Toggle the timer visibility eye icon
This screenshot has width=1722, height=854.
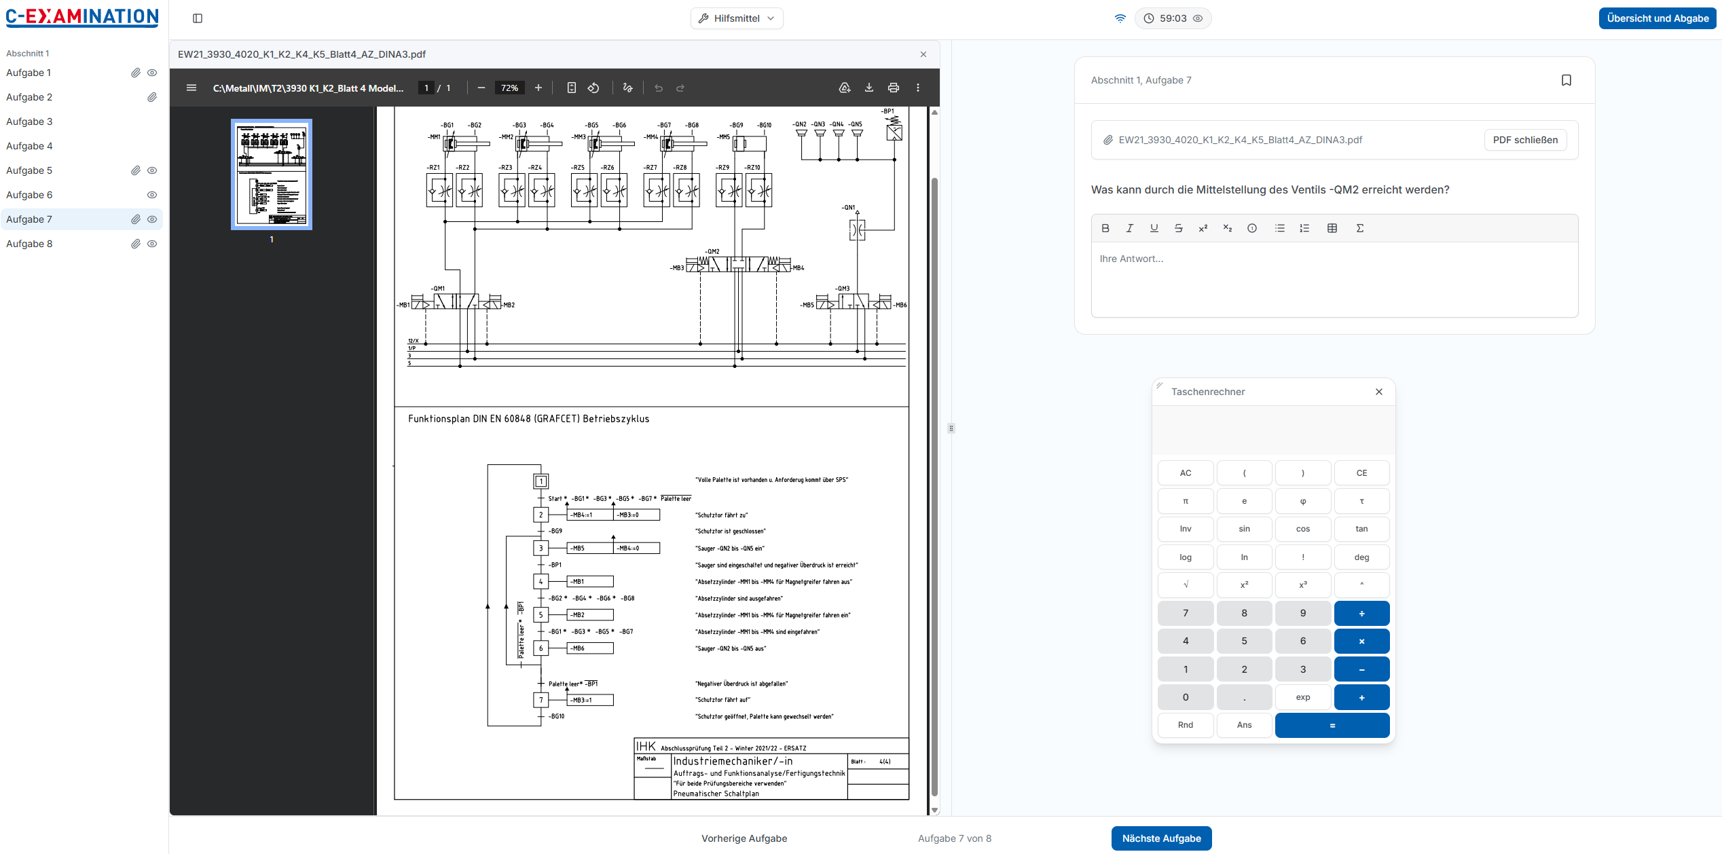pos(1198,18)
